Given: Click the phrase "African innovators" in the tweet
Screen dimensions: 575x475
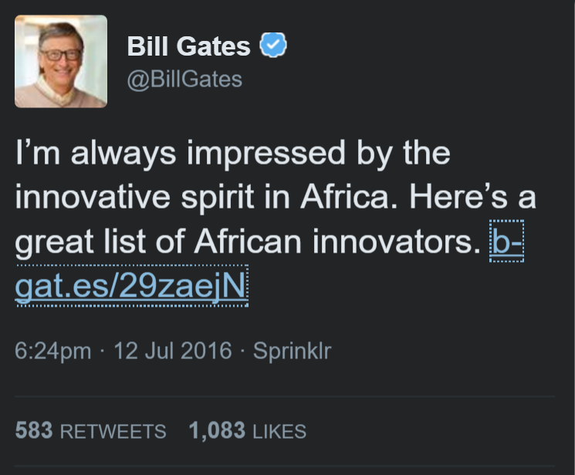Looking at the screenshot, I should tap(337, 241).
